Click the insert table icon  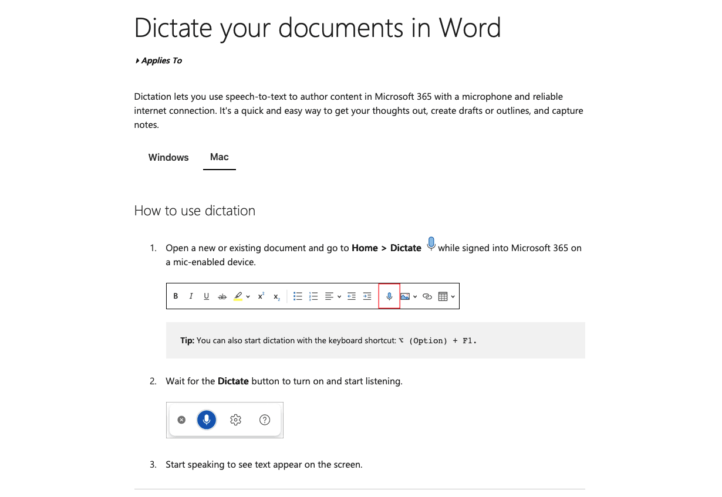[443, 296]
